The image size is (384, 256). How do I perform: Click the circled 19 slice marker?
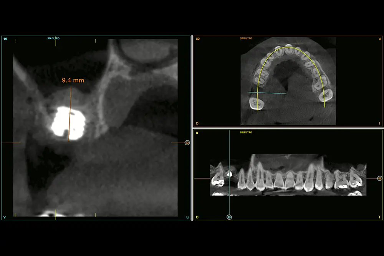(229, 217)
